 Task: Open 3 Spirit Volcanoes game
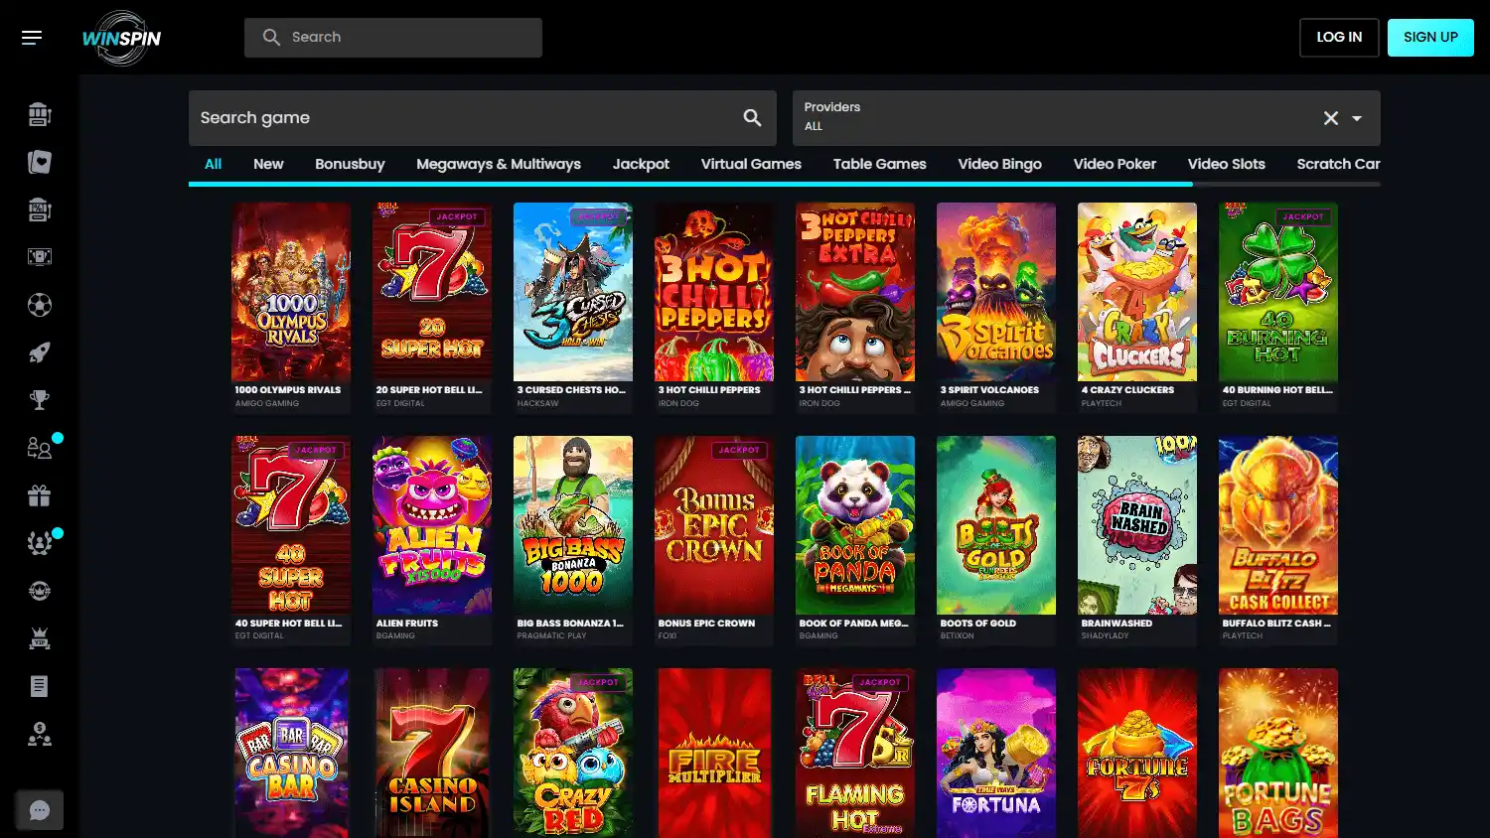996,292
